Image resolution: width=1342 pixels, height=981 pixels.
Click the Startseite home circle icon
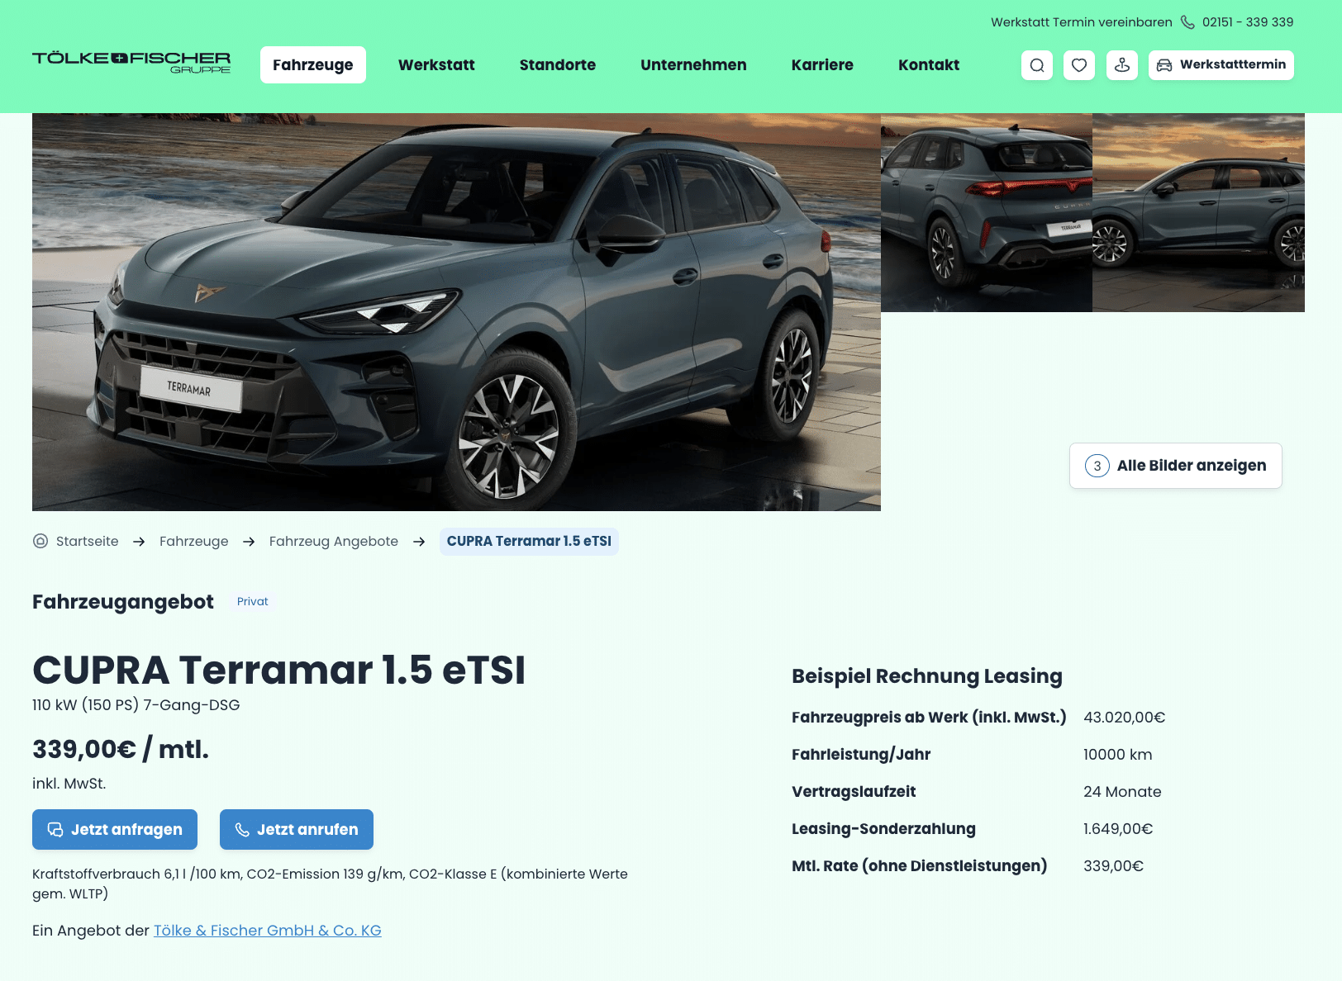40,542
